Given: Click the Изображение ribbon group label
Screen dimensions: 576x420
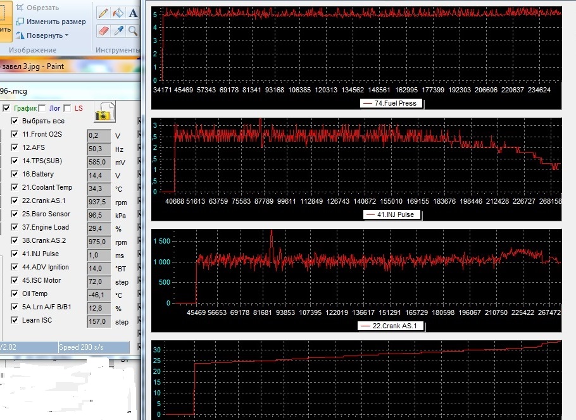Looking at the screenshot, I should pos(33,50).
